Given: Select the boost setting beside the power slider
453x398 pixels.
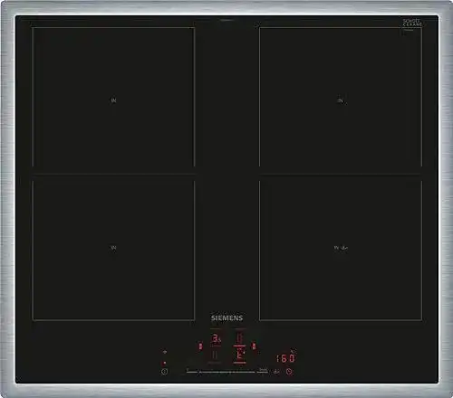Looking at the screenshot, I should pos(263,370).
